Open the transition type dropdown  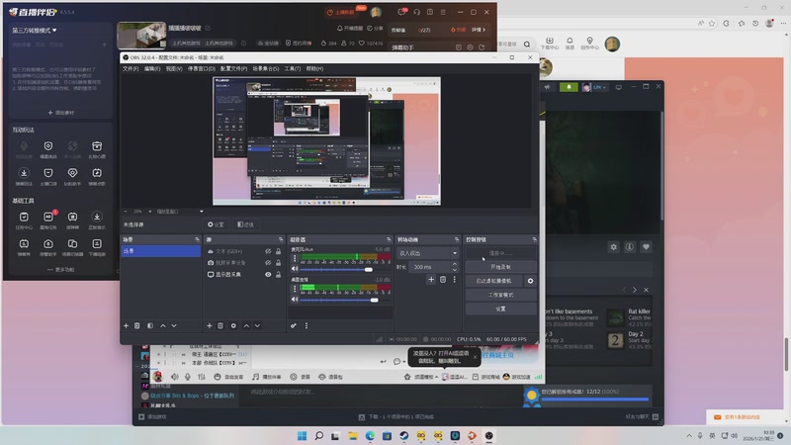coord(428,253)
